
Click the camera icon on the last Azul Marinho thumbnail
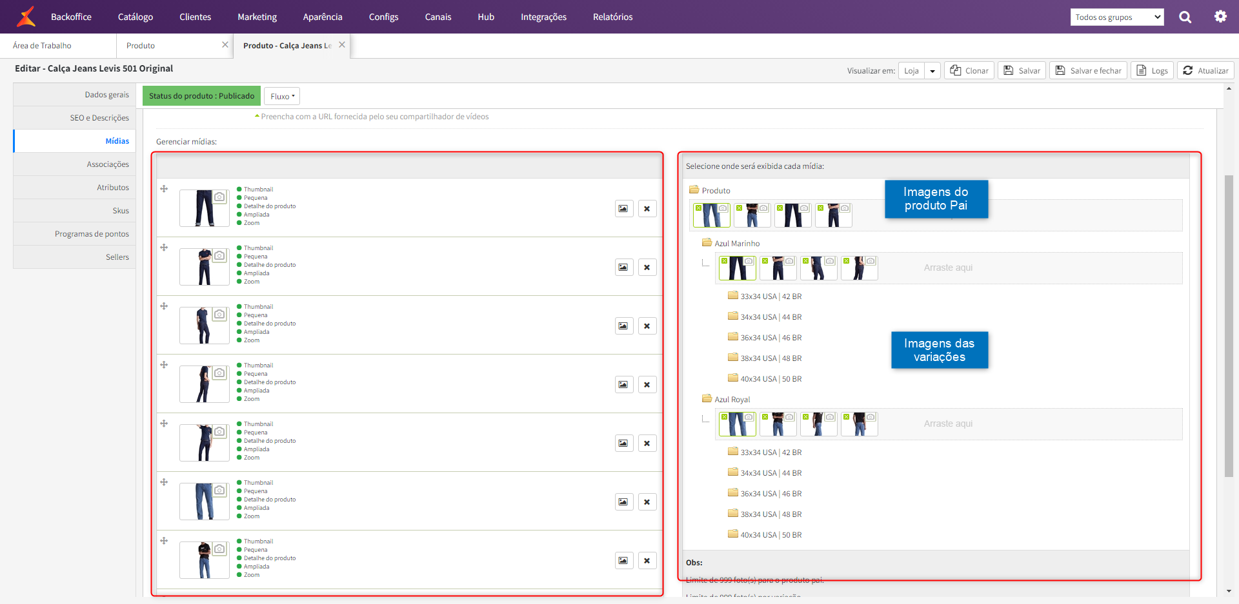(871, 261)
